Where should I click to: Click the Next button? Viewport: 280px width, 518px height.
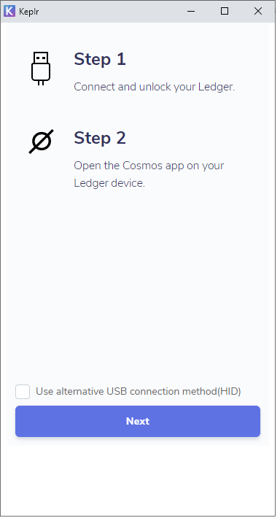tap(138, 421)
